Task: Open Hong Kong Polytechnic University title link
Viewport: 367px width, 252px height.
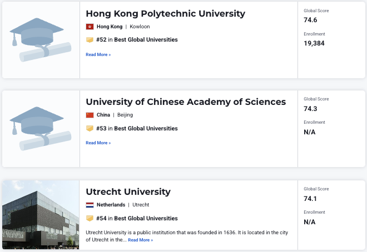Action: 166,13
